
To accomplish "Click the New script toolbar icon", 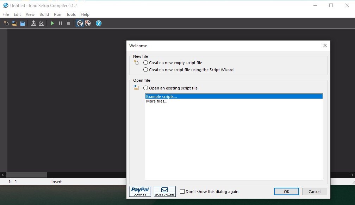I will tap(6, 23).
